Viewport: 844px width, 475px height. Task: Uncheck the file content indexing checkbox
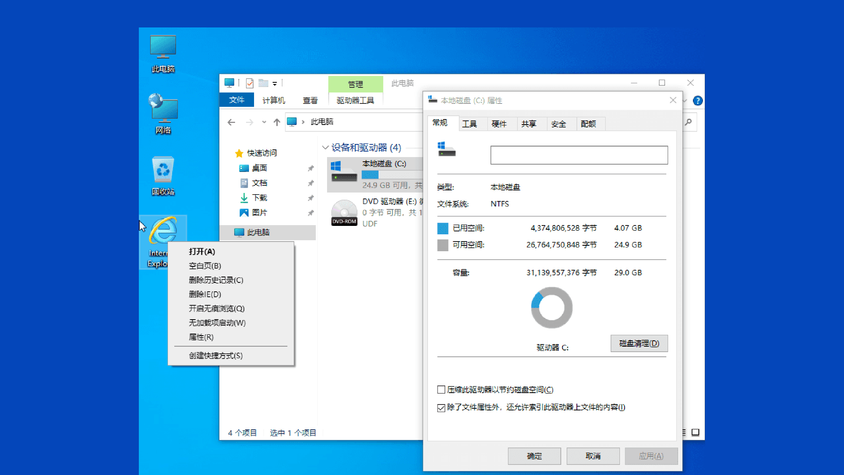(441, 407)
